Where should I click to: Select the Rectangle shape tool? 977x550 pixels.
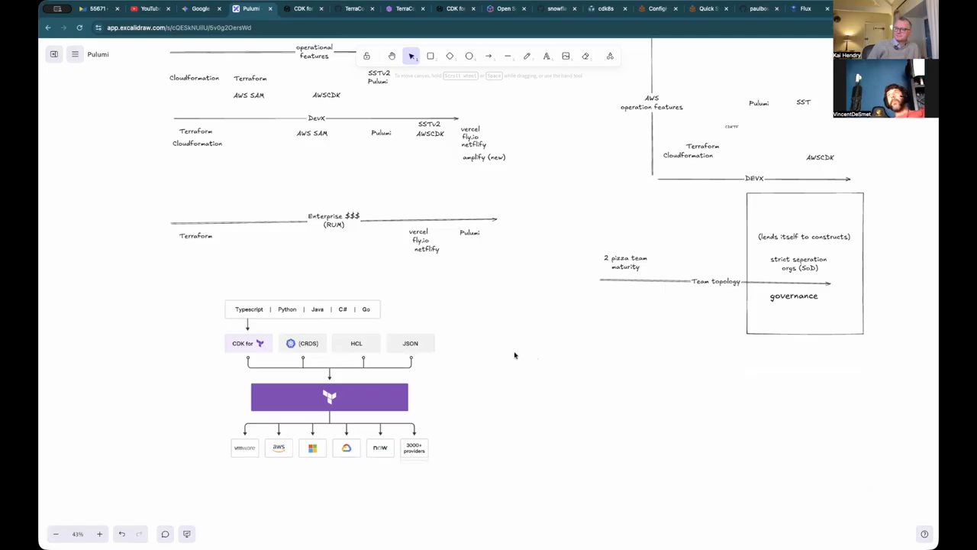[430, 56]
